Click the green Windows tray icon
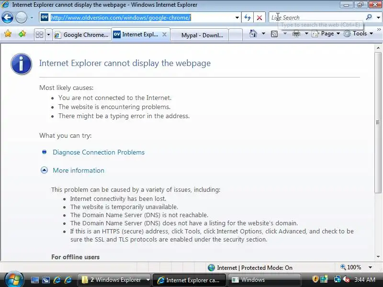Screen dimensions: 383x287 (x=324, y=279)
